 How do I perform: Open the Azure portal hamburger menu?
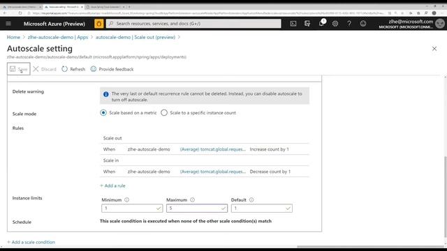point(8,24)
